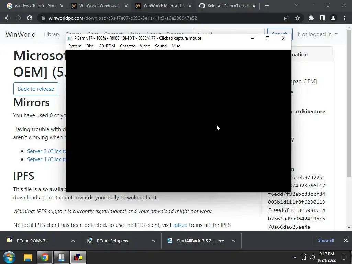Go forward in Chrome browser history
Screen dimensions: 352x264
click(19, 18)
